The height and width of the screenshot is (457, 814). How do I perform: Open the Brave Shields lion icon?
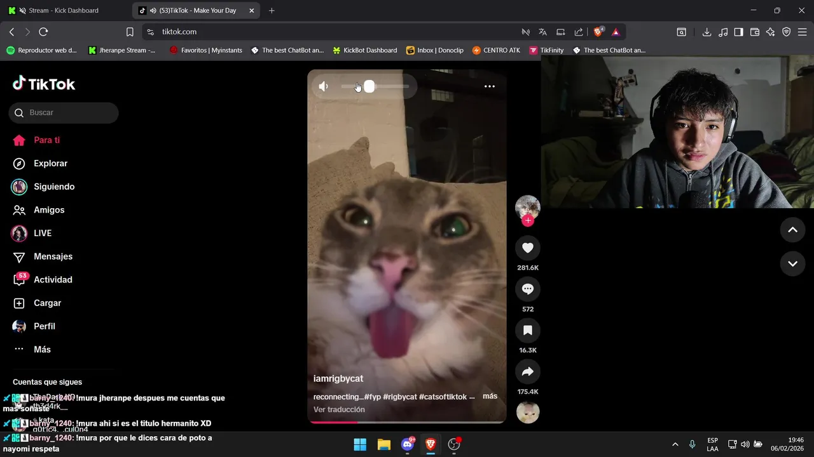(x=598, y=32)
